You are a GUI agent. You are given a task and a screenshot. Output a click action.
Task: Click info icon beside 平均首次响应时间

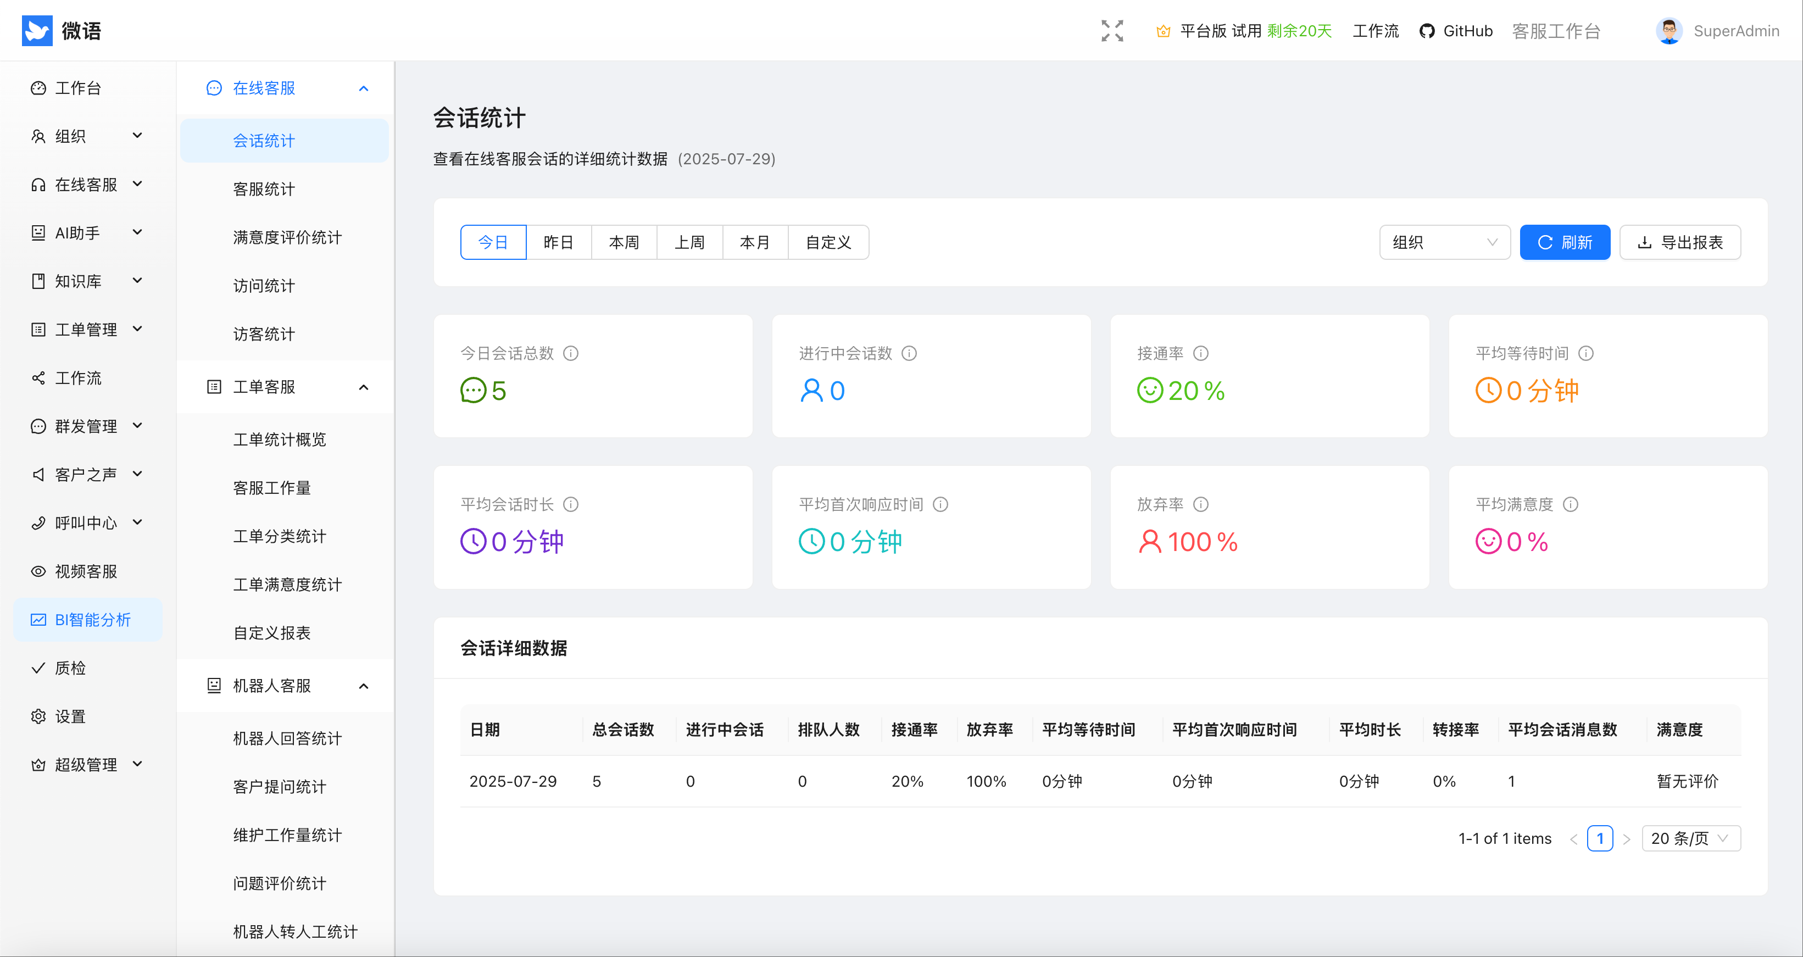tap(940, 505)
